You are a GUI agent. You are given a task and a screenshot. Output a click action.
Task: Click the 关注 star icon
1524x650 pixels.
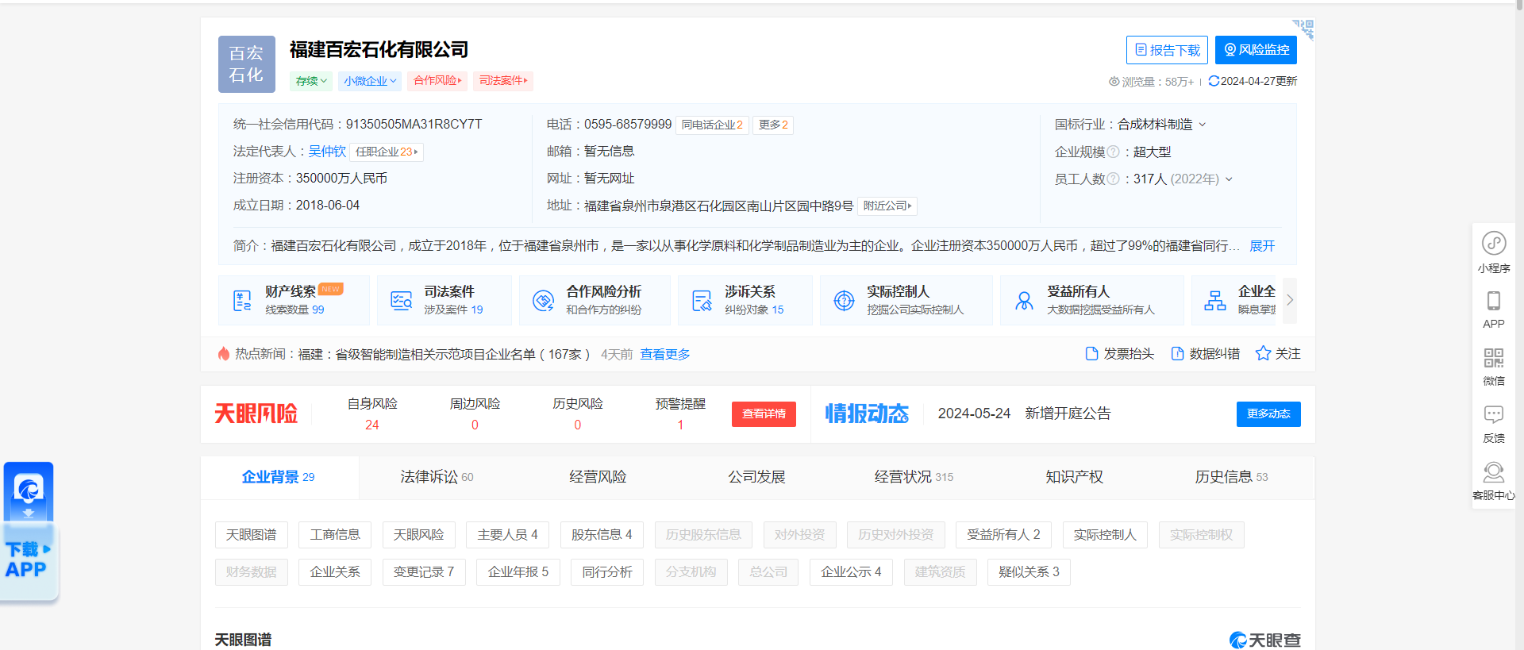[x=1263, y=353]
